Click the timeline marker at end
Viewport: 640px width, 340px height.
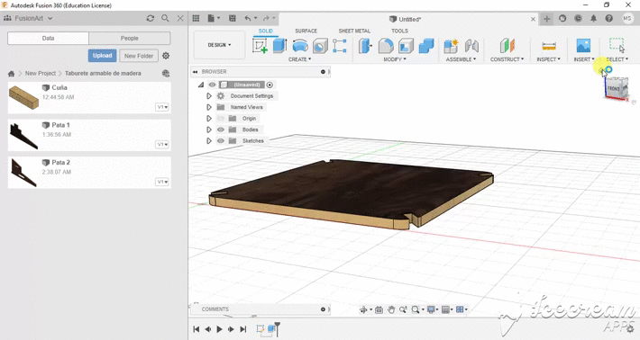(x=278, y=328)
